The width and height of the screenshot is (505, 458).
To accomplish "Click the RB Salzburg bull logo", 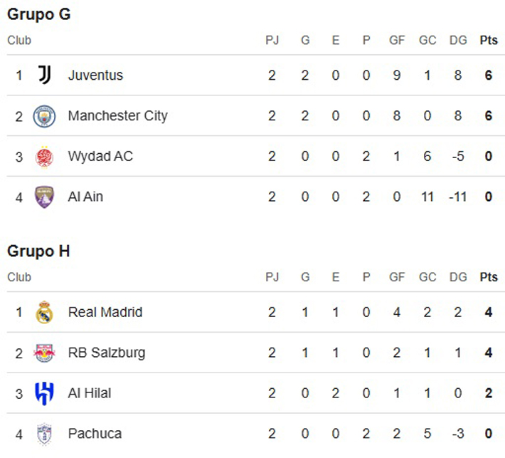I will point(44,353).
